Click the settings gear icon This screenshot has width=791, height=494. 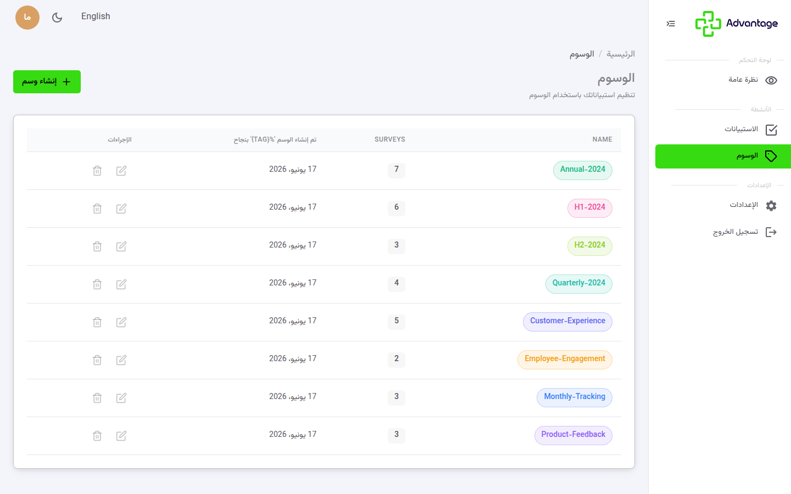[771, 206]
